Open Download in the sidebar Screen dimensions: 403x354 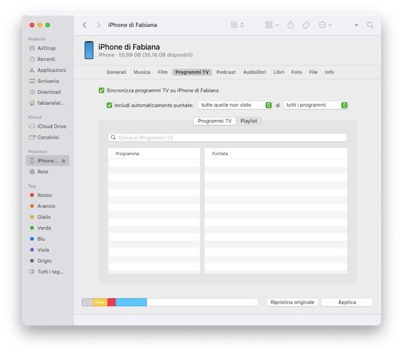coord(49,92)
